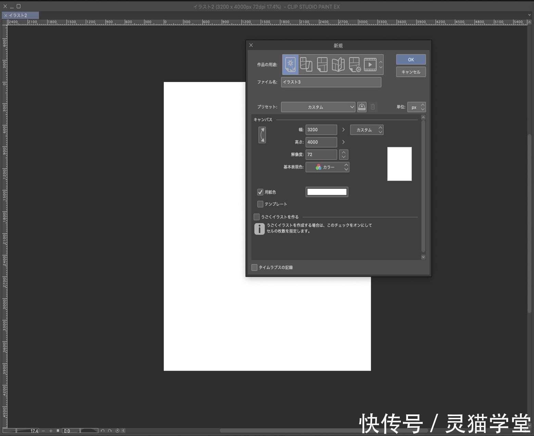This screenshot has width=534, height=436.
Task: Select the fanzine print setup icon
Action: pyautogui.click(x=338, y=64)
